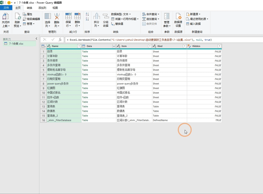This screenshot has width=263, height=194.
Task: Click the Item column's ABC type icon
Action: (x=118, y=46)
